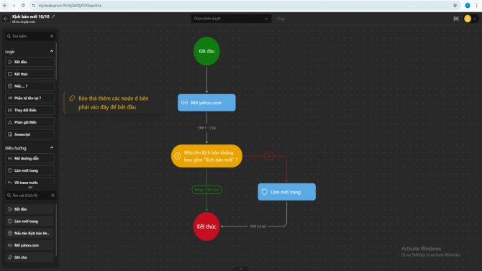Select "Bắt đầu" in the node finder list
The height and width of the screenshot is (271, 482).
coord(29,209)
